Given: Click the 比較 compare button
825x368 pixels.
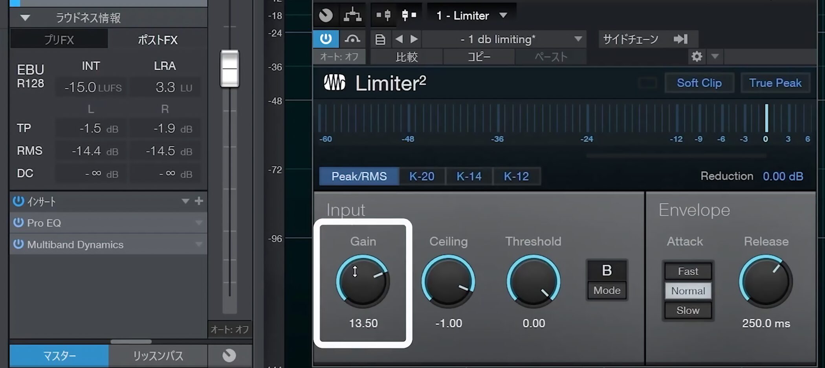Looking at the screenshot, I should pos(407,57).
